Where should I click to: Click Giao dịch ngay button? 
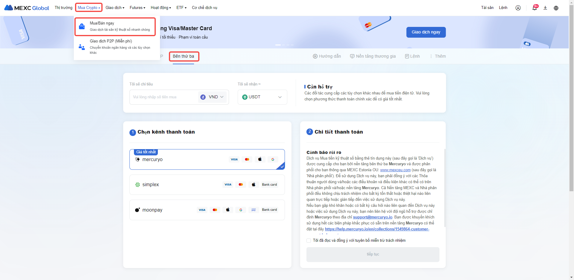click(426, 32)
